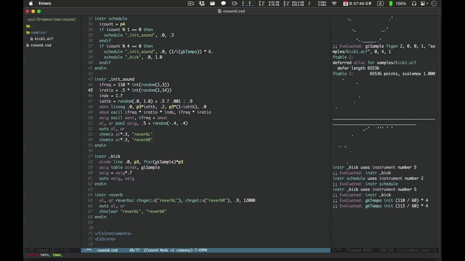Click the 'al, ar pan2 asig' line 51

coord(143,123)
